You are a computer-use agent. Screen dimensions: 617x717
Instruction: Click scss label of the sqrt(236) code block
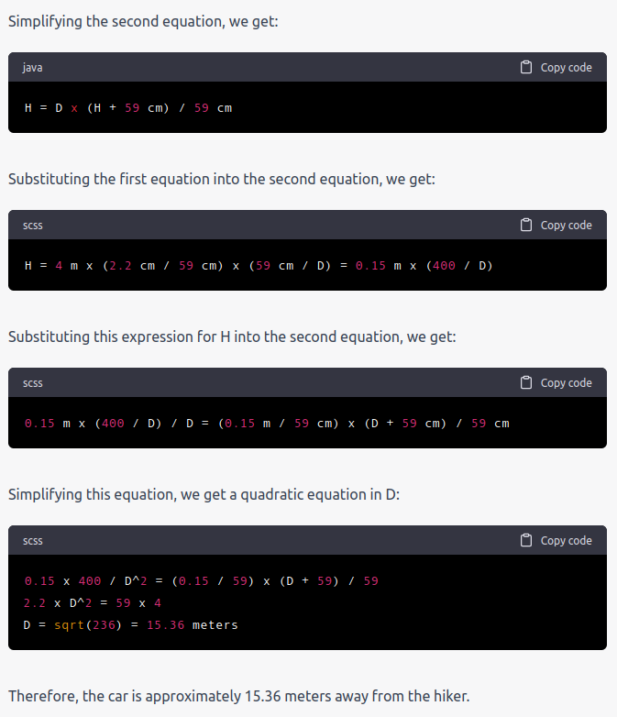click(32, 541)
